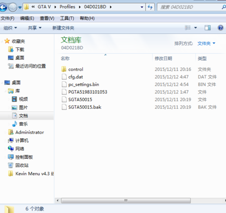The width and height of the screenshot is (226, 213).
Task: Click the 6 个对象 status text
Action: coord(35,209)
